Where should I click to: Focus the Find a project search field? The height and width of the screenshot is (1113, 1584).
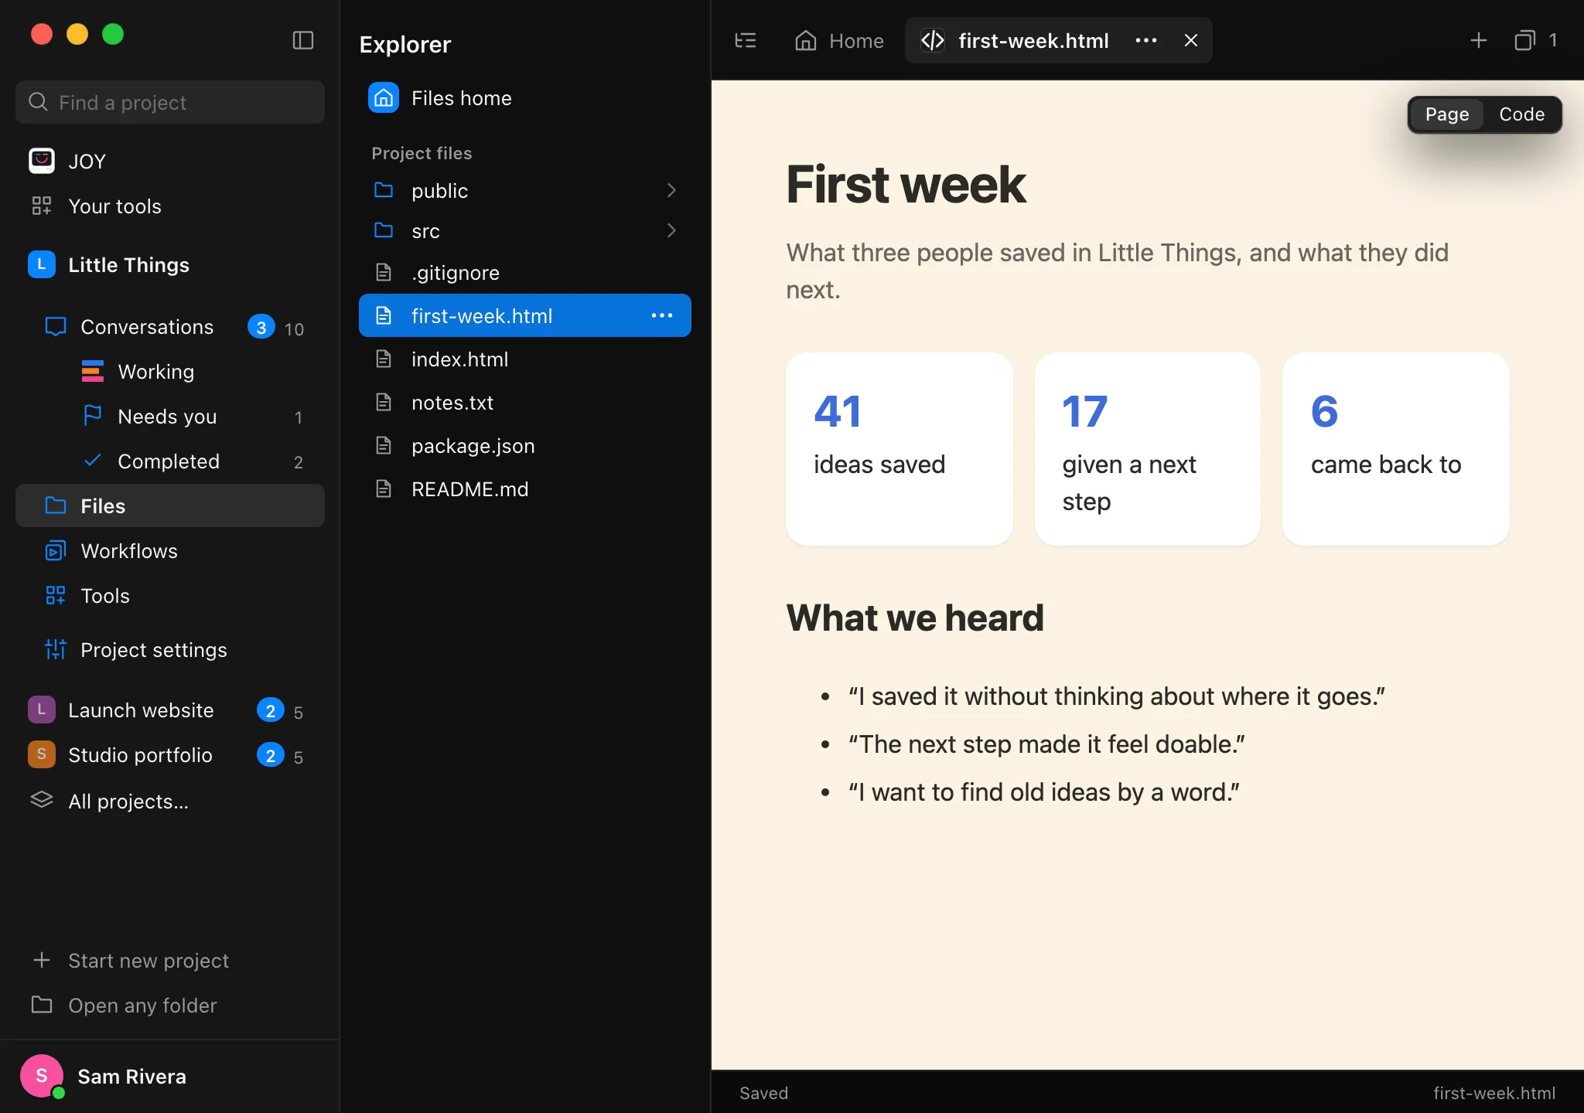pos(170,102)
